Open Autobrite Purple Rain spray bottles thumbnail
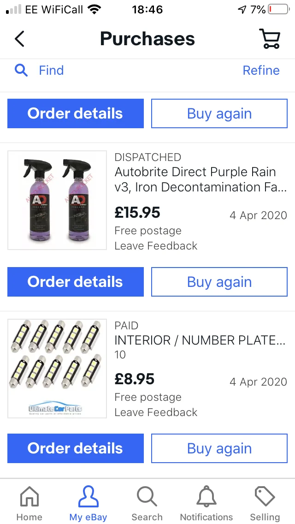Viewport: 295px width, 524px height. (x=57, y=200)
